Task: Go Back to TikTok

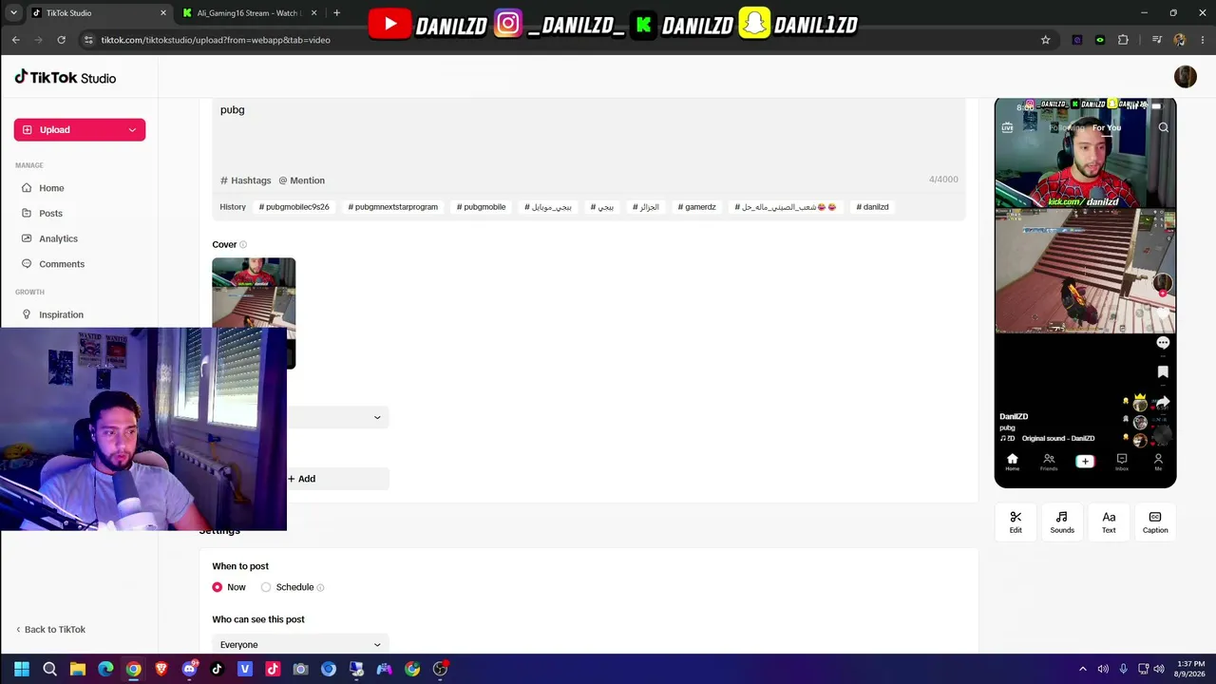Action: [50, 630]
